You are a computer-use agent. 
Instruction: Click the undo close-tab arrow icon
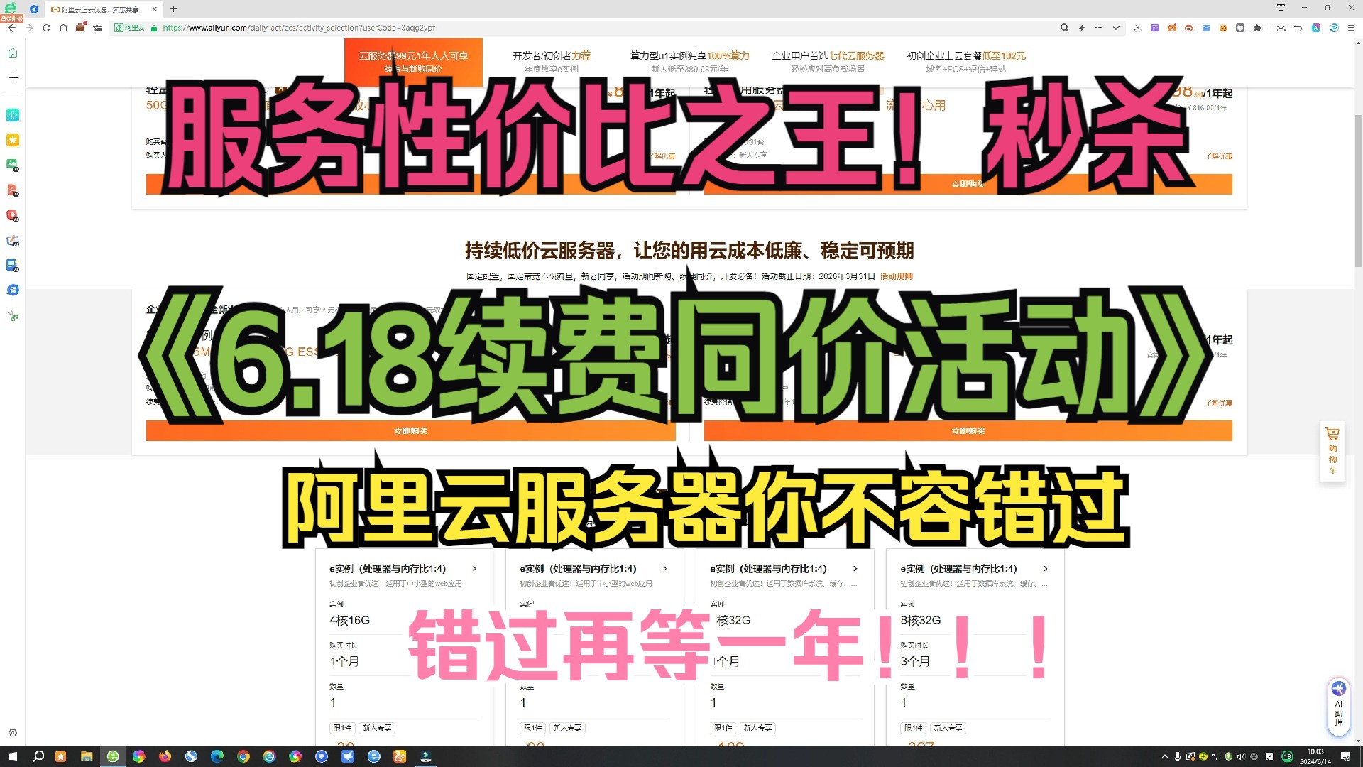(1298, 28)
